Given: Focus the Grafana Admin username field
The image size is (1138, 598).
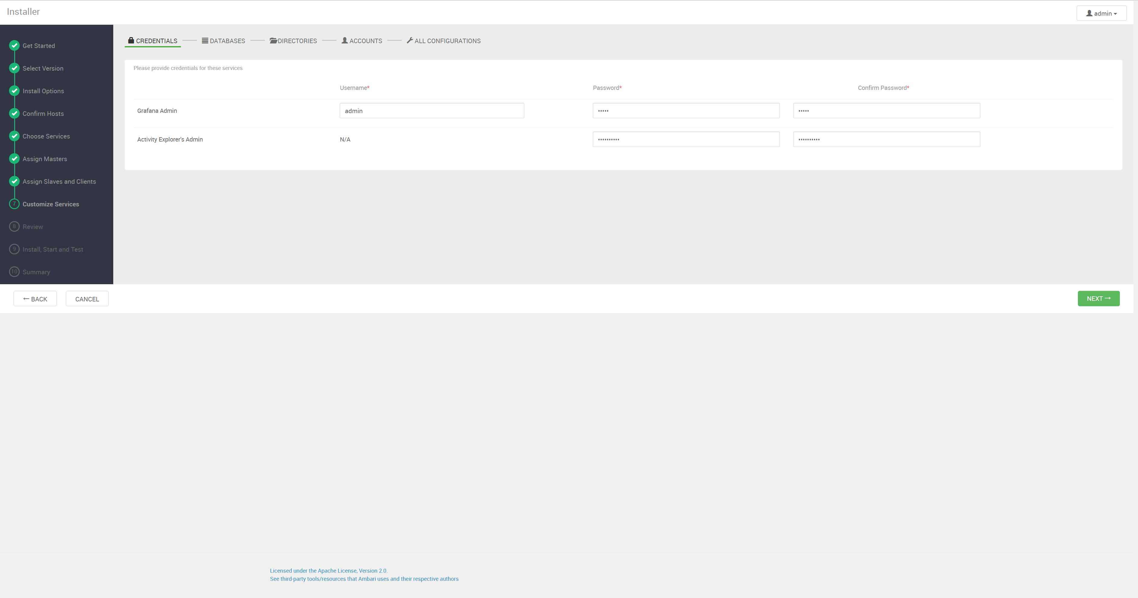Looking at the screenshot, I should (432, 111).
